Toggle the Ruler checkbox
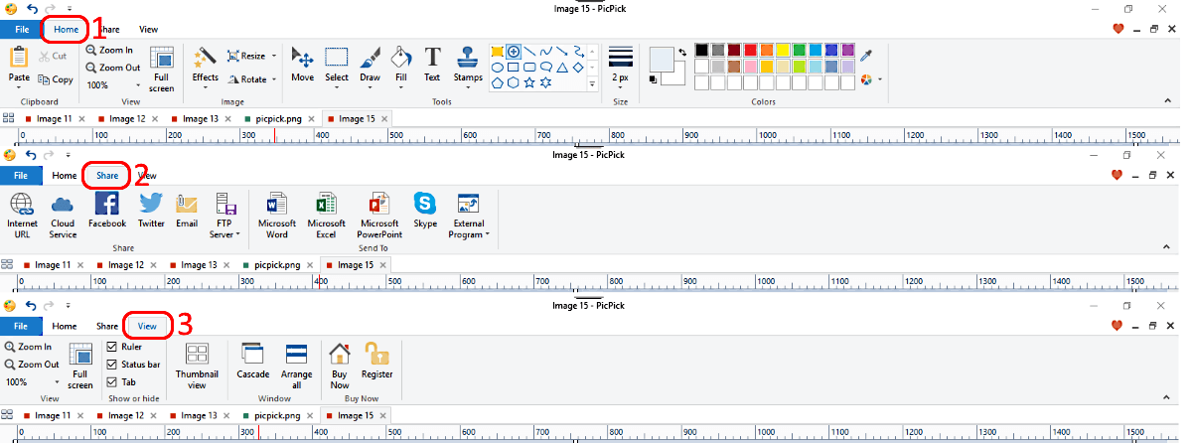This screenshot has width=1192, height=443. (x=112, y=348)
